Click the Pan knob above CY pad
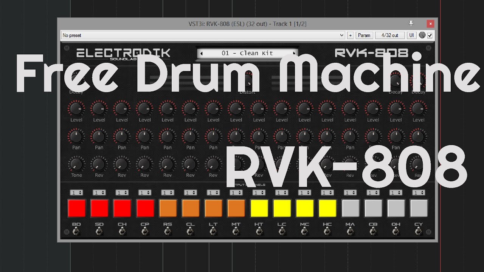The width and height of the screenshot is (484, 272). (418, 136)
